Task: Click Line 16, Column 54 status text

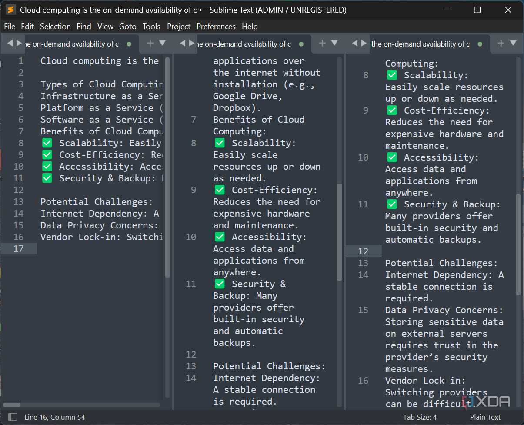Action: click(x=55, y=417)
